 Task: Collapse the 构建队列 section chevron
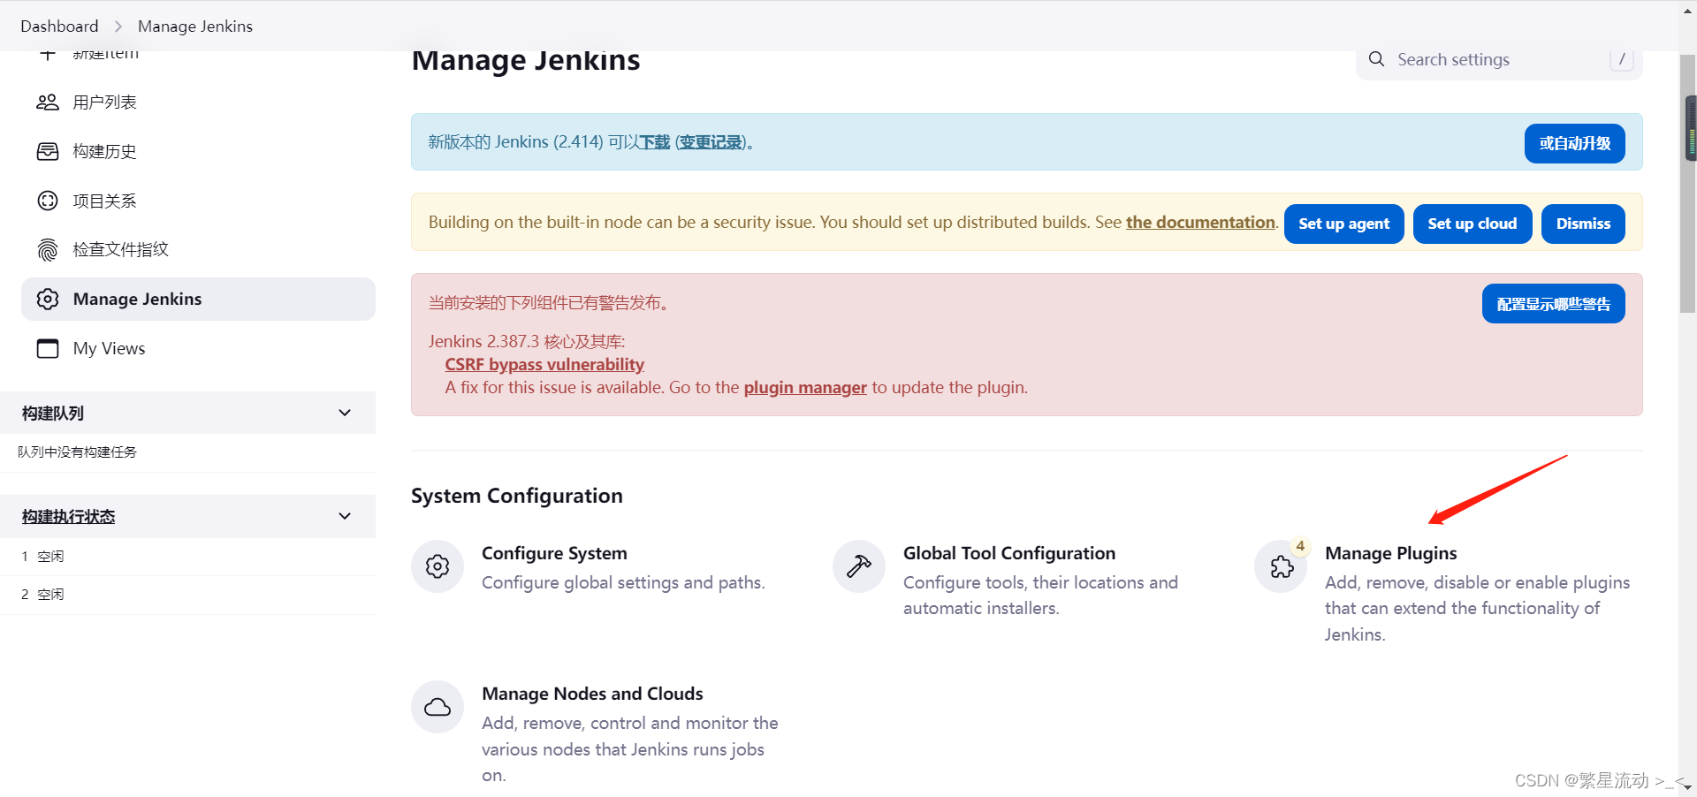click(x=345, y=413)
